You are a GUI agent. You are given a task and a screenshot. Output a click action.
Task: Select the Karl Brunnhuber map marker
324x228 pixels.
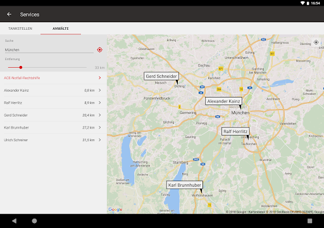[185, 185]
